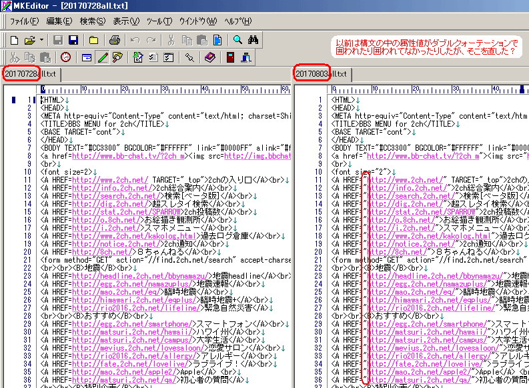This screenshot has width=529, height=388.
Task: Click the matsuri.2ch.net/hawaii link in right pane
Action: point(427,332)
